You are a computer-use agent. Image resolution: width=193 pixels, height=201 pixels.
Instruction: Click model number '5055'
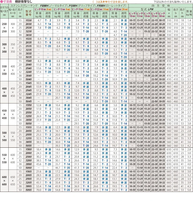click(x=28, y=146)
